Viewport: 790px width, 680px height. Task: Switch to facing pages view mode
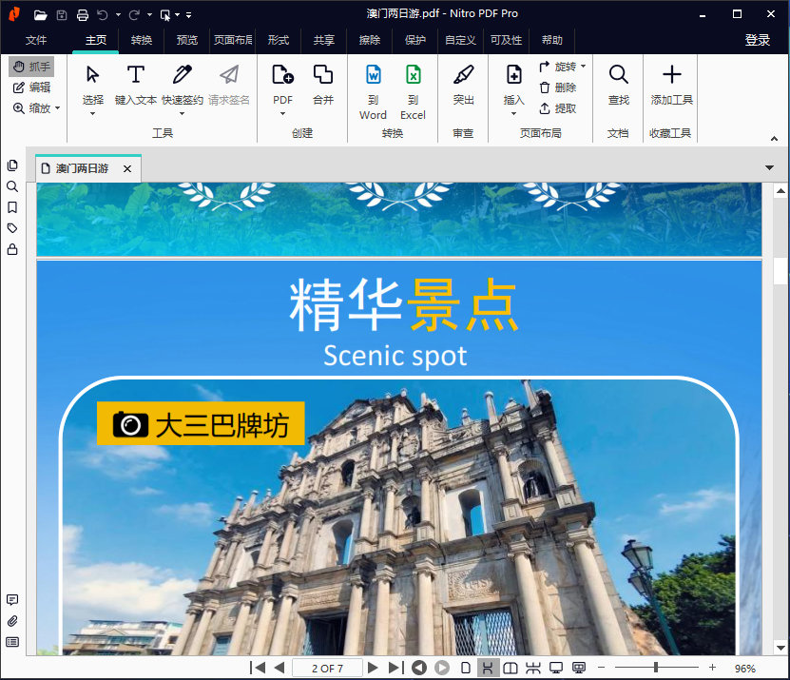coord(511,669)
